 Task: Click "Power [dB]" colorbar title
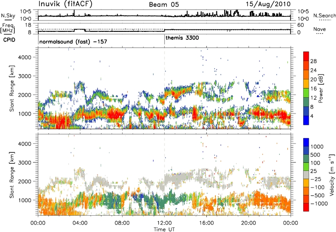pos(320,88)
